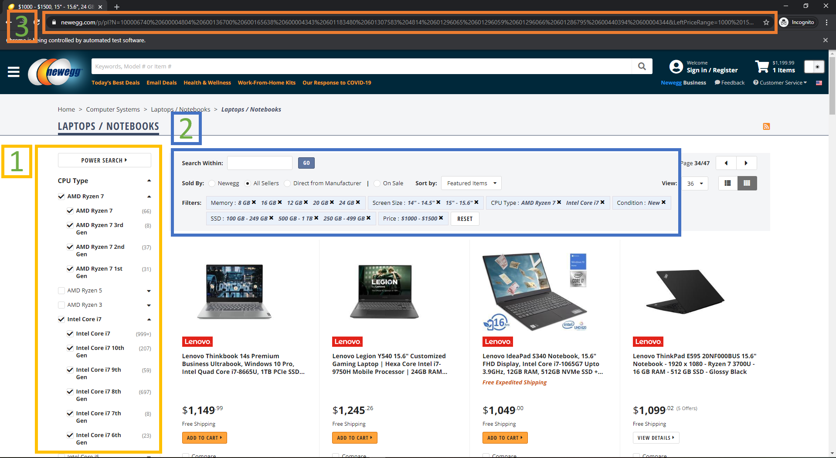Open Health & Wellness menu item
This screenshot has width=836, height=458.
pyautogui.click(x=207, y=83)
